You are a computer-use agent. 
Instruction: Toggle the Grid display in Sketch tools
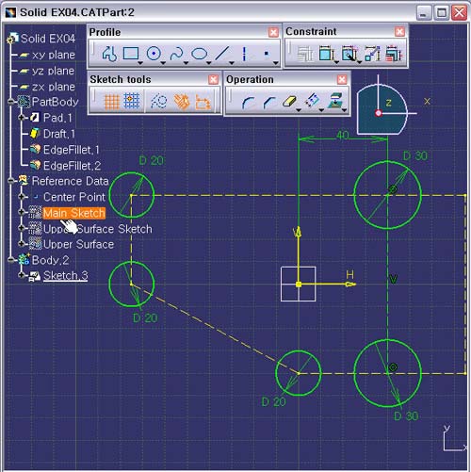coord(111,102)
